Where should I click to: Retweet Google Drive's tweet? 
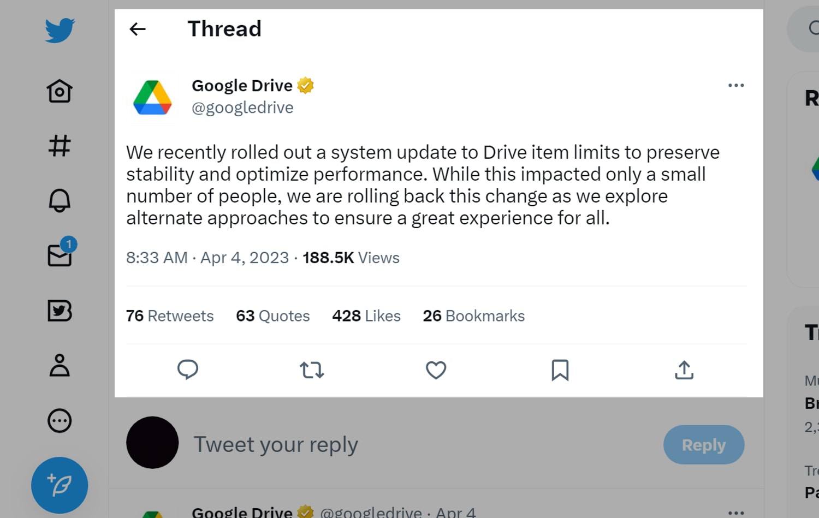point(312,370)
